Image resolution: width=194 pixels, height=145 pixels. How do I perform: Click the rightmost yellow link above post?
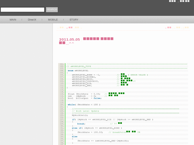click(187, 28)
